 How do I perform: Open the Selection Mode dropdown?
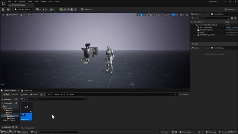(23, 9)
